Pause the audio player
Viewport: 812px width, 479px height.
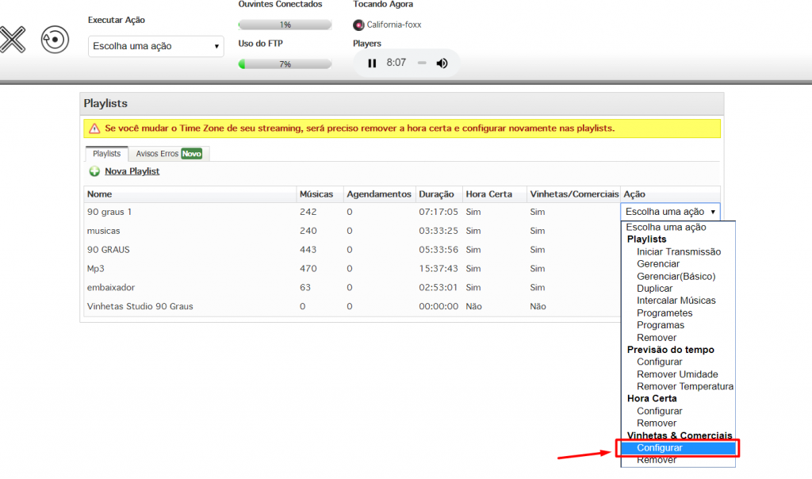pyautogui.click(x=372, y=63)
